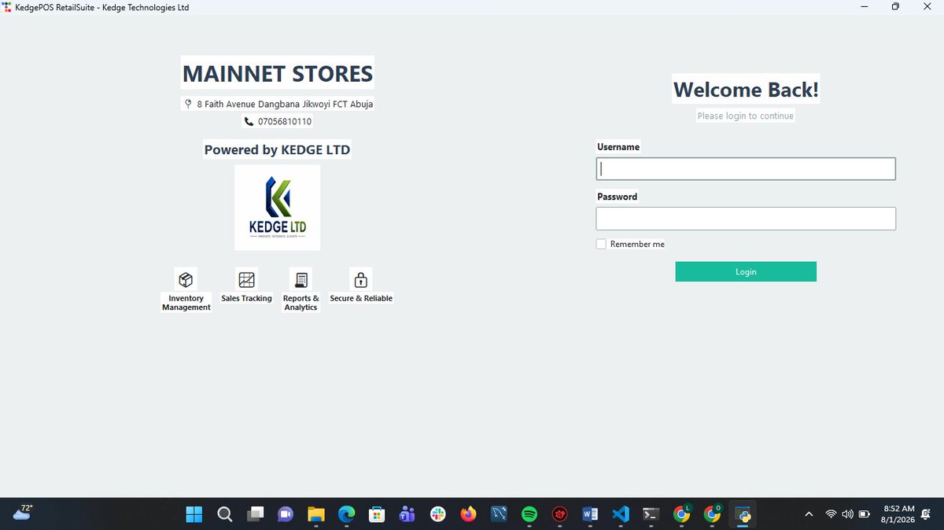Click the 'Powered by KEDGE LTD' text
Image resolution: width=944 pixels, height=530 pixels.
click(x=277, y=149)
